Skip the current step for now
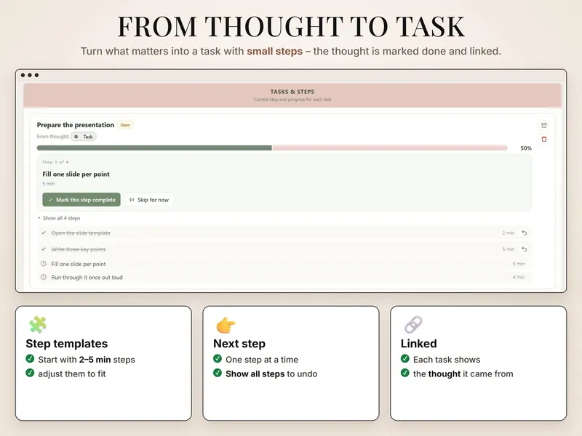Image resolution: width=582 pixels, height=436 pixels. [149, 199]
